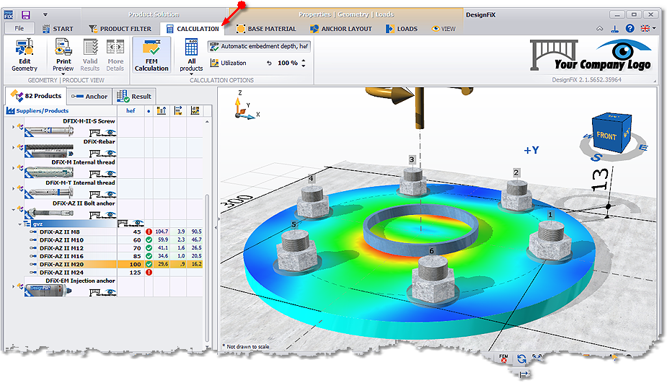
Task: Click the zoom to fit icon in status bar
Action: tap(536, 358)
